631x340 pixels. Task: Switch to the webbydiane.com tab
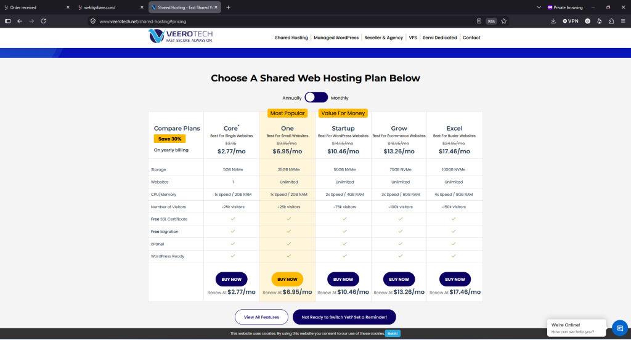coord(110,7)
